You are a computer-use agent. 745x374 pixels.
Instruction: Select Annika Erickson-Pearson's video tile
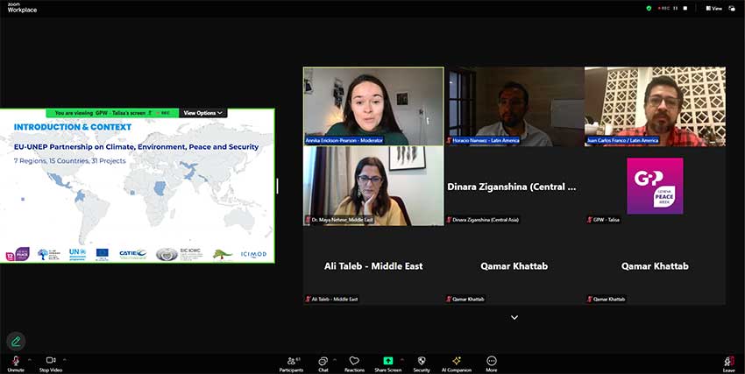[x=372, y=105]
